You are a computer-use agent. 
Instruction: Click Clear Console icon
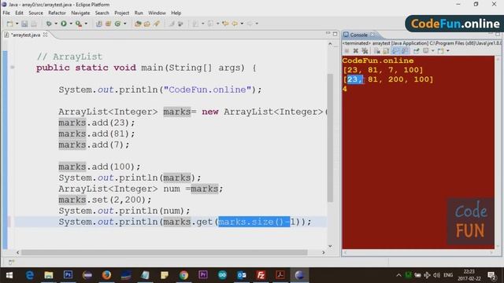point(376,50)
